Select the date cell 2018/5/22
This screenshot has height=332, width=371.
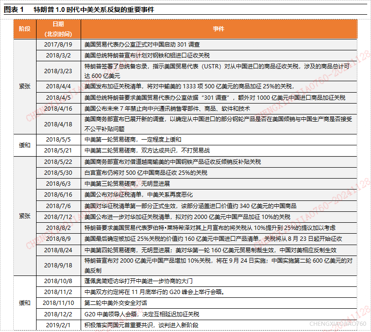pos(58,162)
